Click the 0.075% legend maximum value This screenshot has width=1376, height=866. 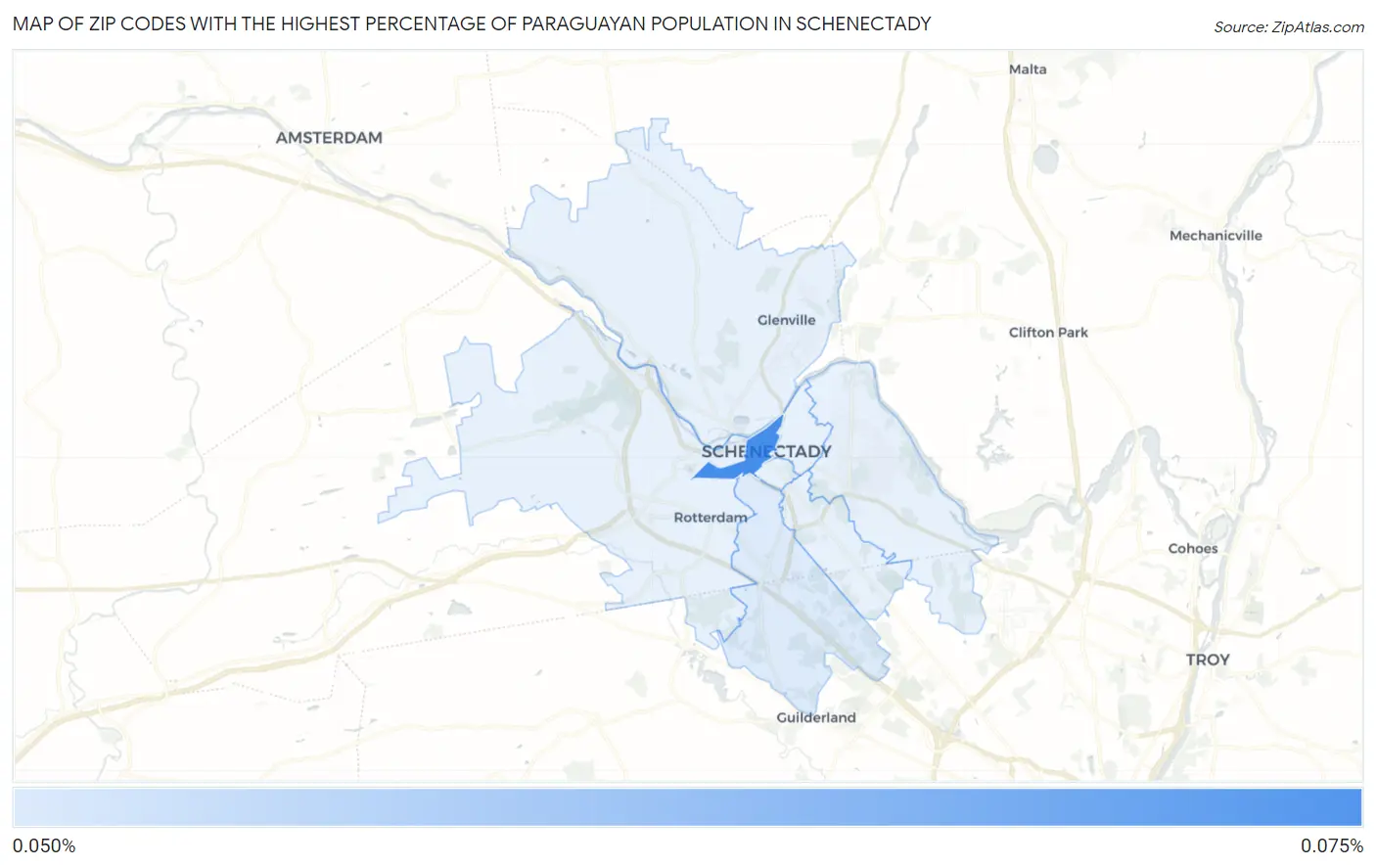1332,846
